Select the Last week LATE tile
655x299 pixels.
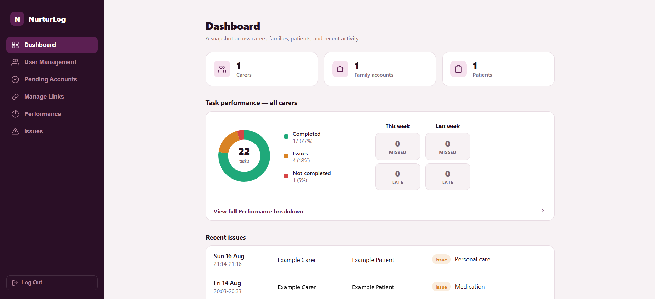448,176
